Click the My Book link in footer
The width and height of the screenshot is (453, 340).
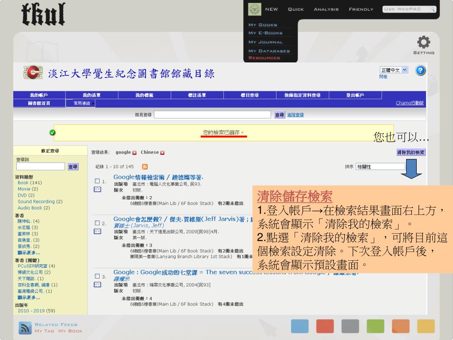click(70, 331)
